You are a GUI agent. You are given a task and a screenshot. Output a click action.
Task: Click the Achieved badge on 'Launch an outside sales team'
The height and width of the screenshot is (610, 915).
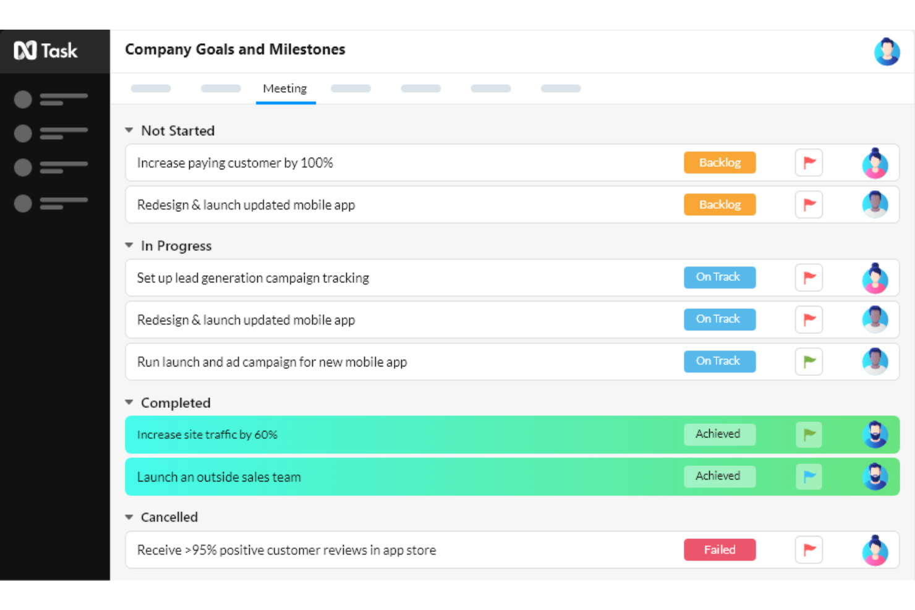pos(720,476)
